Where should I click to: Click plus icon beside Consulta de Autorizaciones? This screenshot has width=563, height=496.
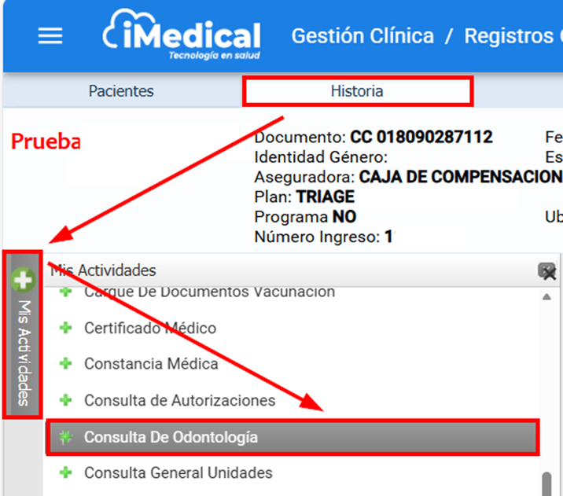(67, 400)
